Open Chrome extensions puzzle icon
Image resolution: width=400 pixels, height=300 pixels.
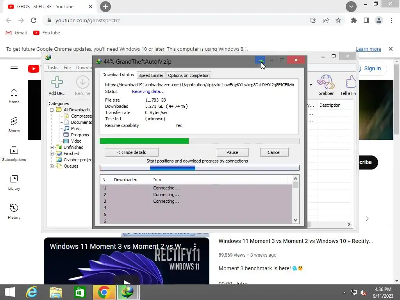(354, 20)
